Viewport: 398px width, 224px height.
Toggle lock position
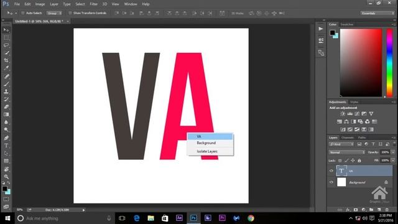pos(353,161)
